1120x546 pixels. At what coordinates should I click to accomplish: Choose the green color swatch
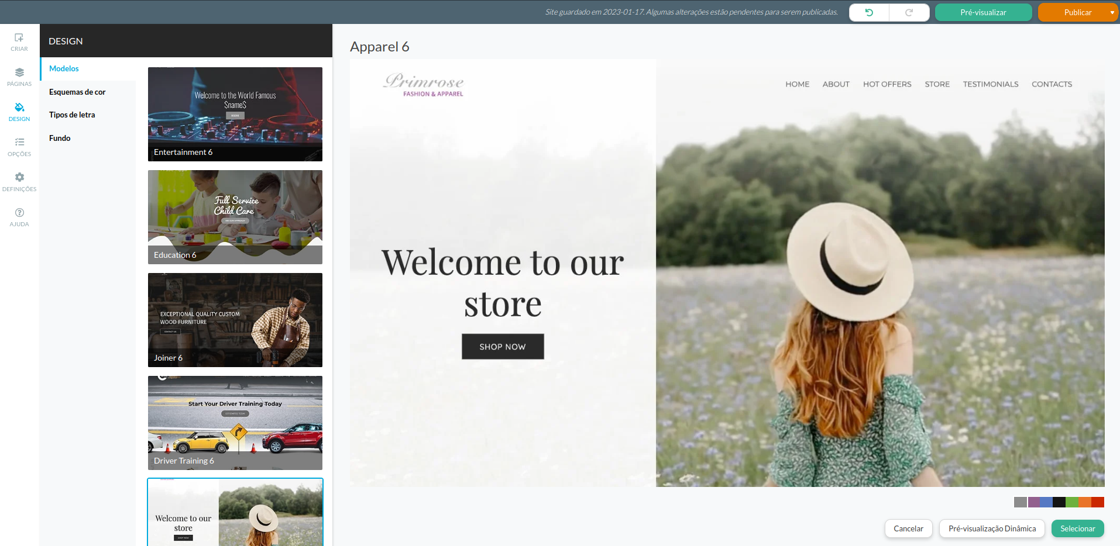(1072, 502)
